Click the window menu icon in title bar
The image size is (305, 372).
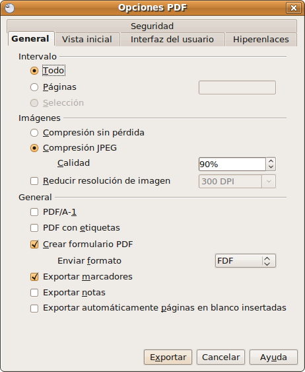coord(9,8)
